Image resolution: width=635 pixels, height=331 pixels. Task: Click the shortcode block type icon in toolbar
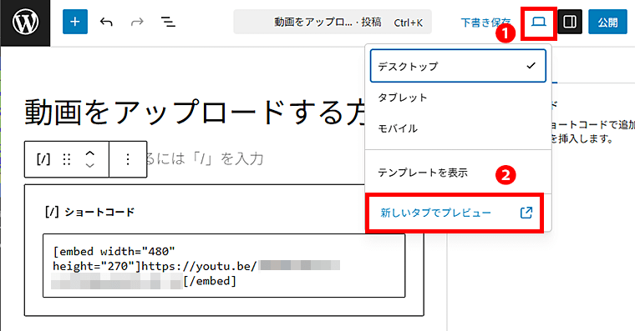(43, 159)
